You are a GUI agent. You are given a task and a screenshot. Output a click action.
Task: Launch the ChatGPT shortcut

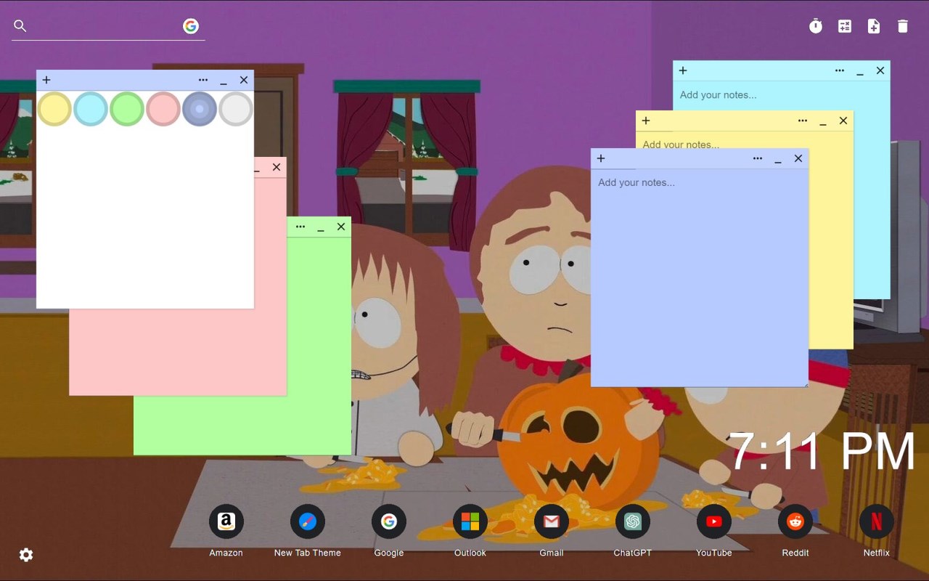point(633,521)
